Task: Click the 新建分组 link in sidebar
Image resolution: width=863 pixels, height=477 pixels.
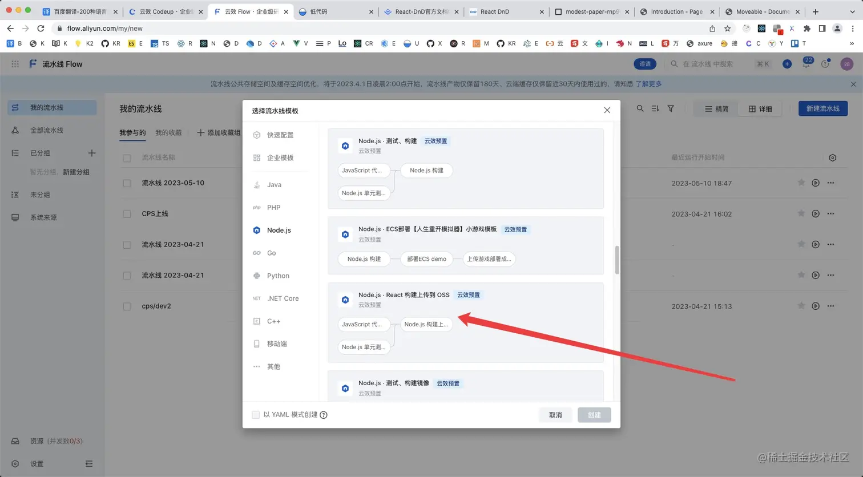Action: pyautogui.click(x=76, y=172)
